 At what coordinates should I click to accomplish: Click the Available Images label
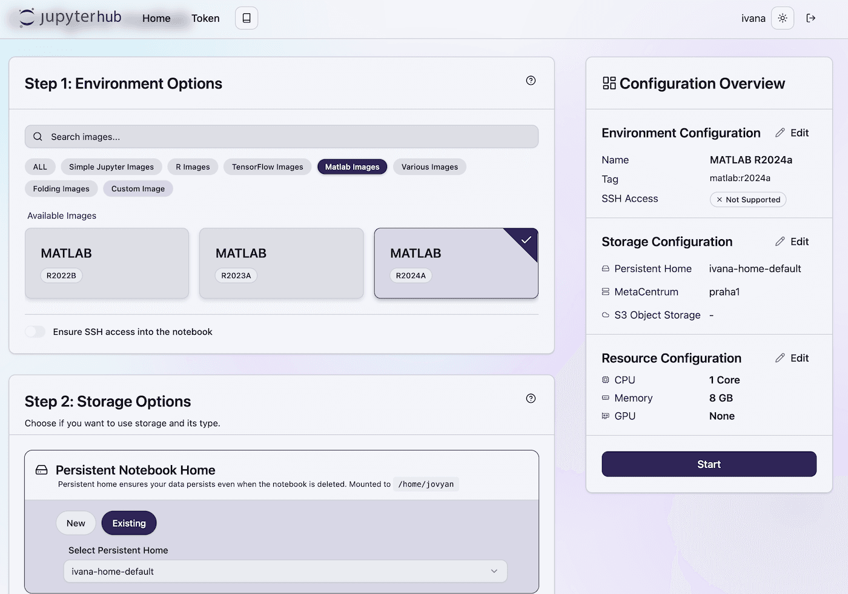pos(62,216)
